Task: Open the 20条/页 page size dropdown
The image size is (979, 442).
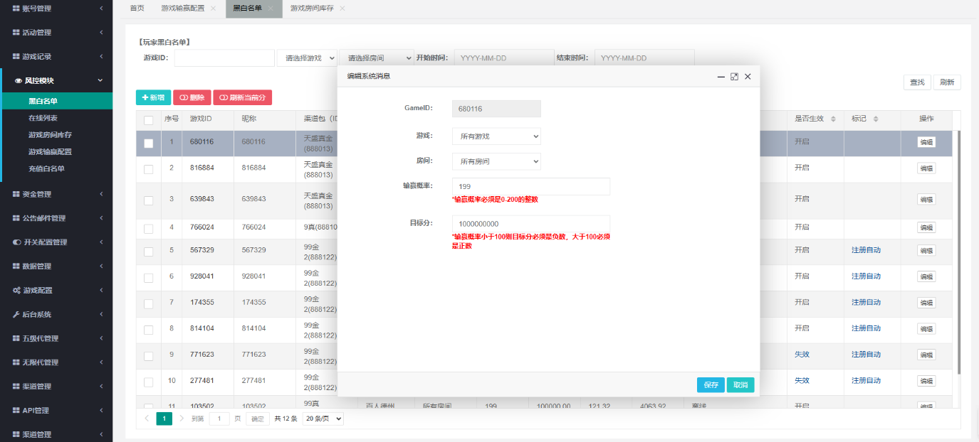Action: pos(323,418)
